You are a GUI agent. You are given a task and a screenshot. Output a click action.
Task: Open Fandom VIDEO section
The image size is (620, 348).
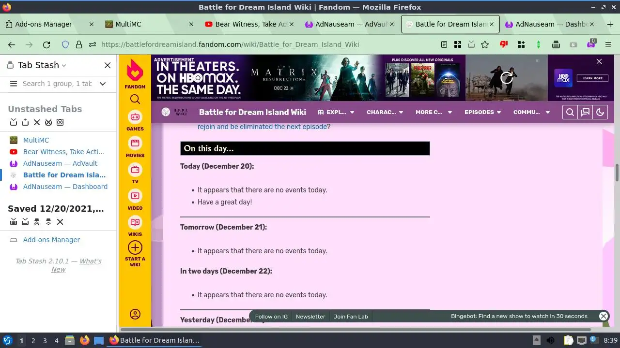tap(135, 200)
